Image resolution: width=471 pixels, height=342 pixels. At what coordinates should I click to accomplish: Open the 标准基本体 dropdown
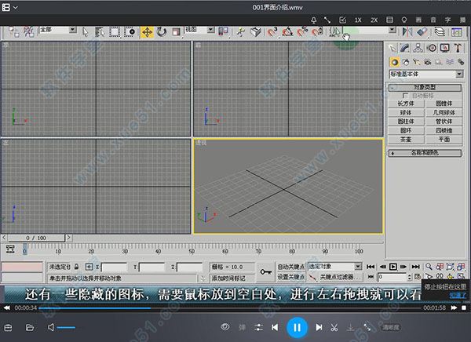(426, 74)
